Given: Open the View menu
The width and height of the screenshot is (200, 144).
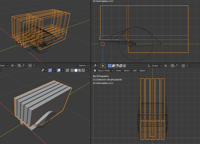Looking at the screenshot, I should click(118, 71).
